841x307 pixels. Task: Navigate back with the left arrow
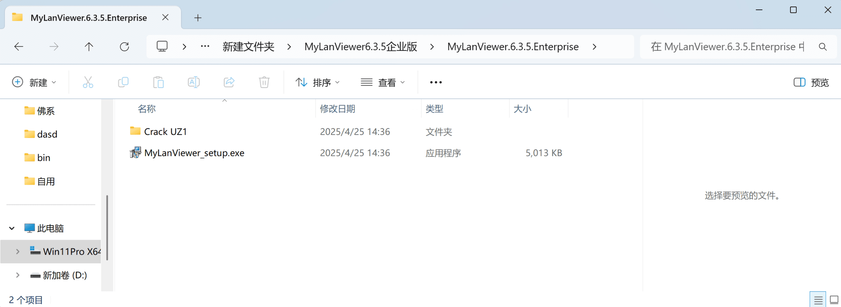click(x=19, y=47)
